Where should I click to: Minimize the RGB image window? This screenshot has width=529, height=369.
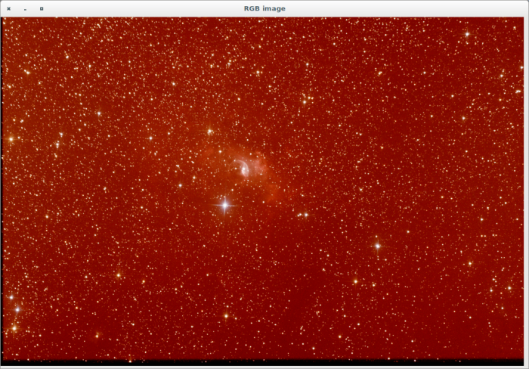[25, 9]
